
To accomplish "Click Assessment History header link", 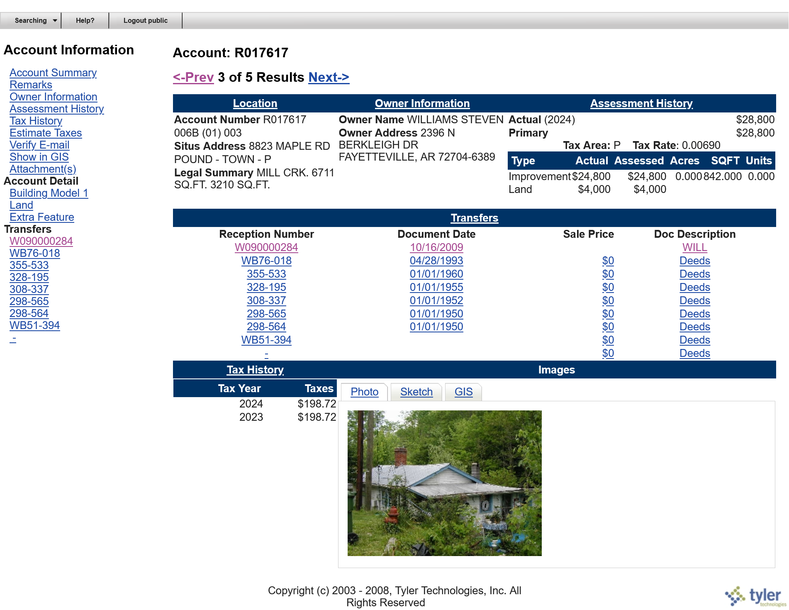I will click(641, 103).
